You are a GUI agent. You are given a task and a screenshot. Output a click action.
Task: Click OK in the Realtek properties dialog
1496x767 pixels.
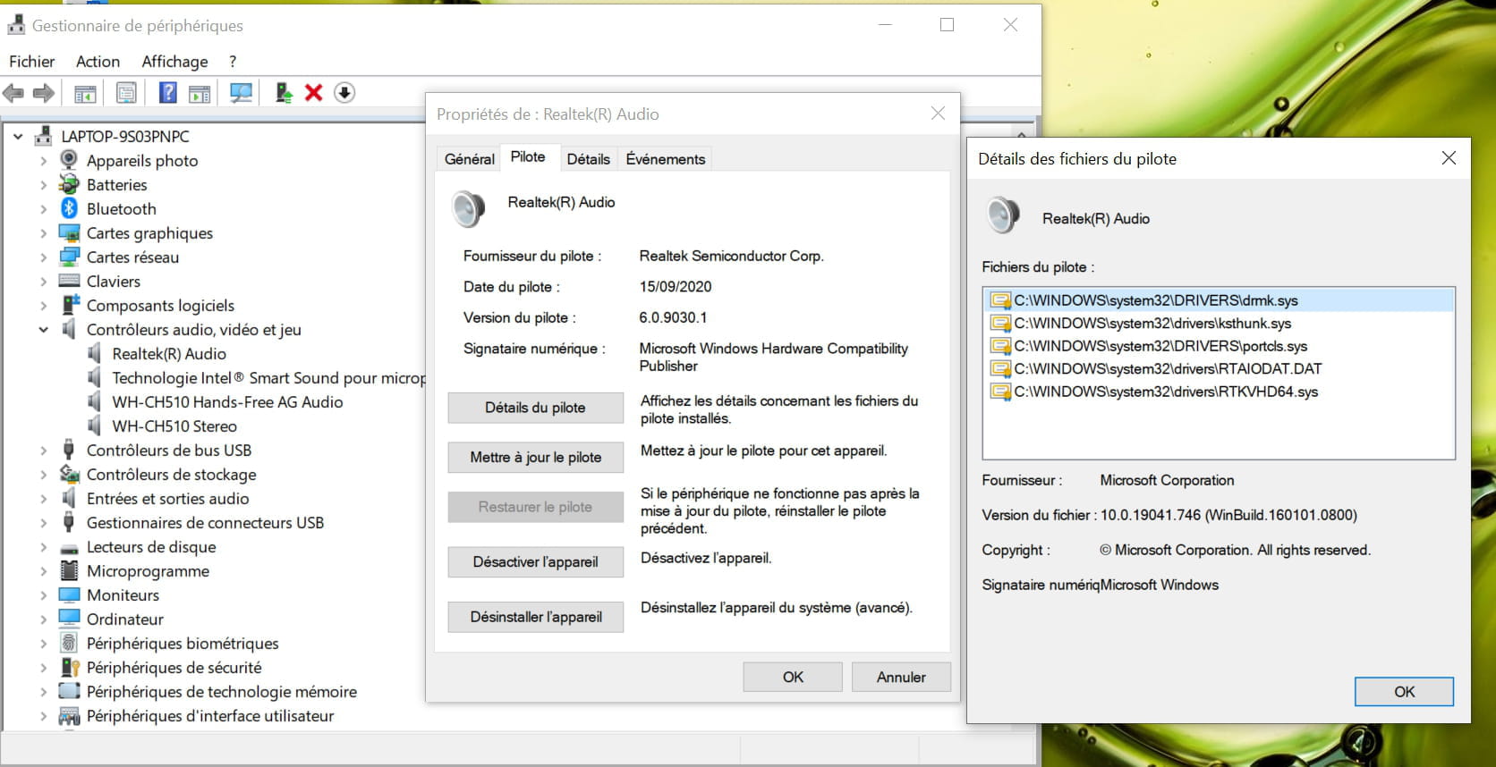point(793,677)
